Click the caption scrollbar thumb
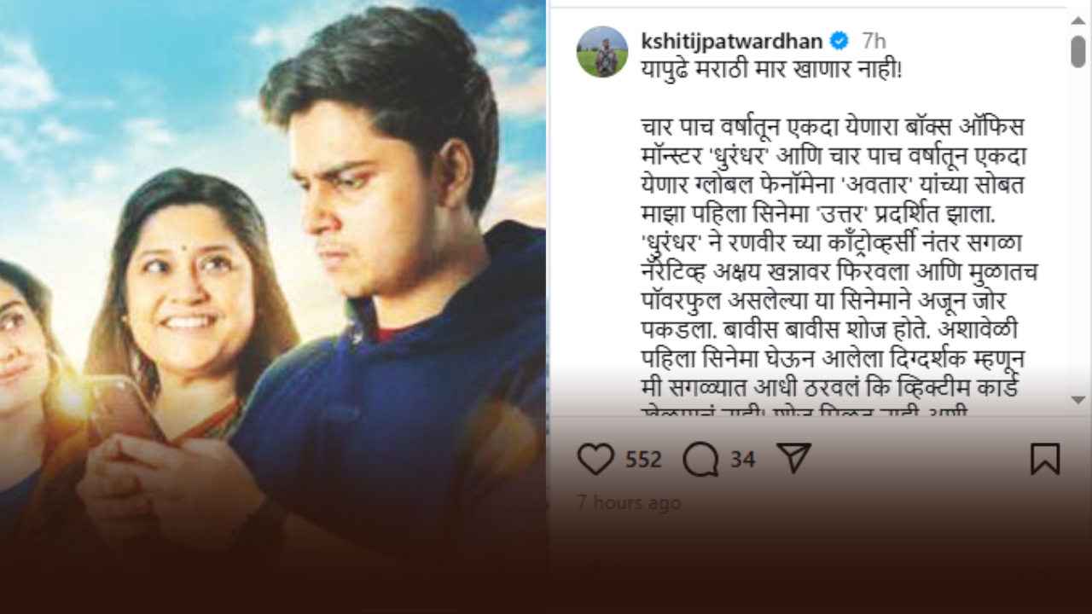Screen dimensions: 1092x614 coord(1078,51)
